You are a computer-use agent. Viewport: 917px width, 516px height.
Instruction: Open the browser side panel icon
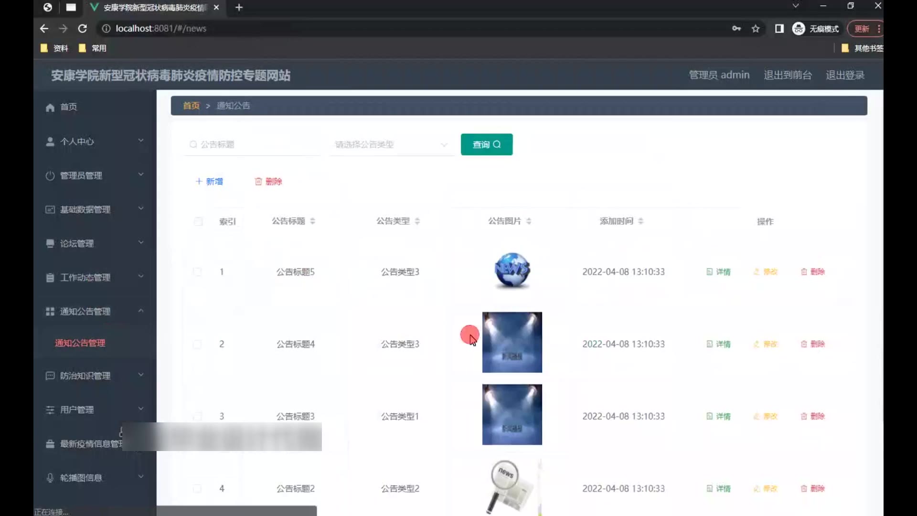pyautogui.click(x=779, y=29)
